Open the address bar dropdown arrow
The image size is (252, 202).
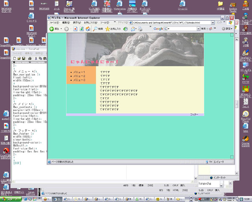(213, 23)
